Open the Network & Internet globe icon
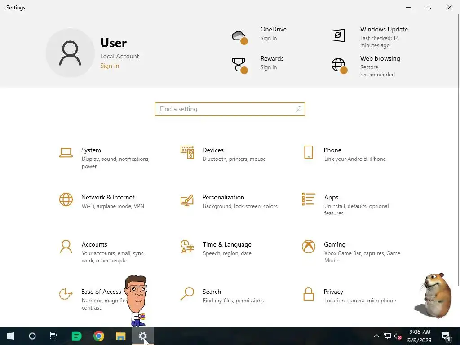460x345 pixels. tap(66, 199)
